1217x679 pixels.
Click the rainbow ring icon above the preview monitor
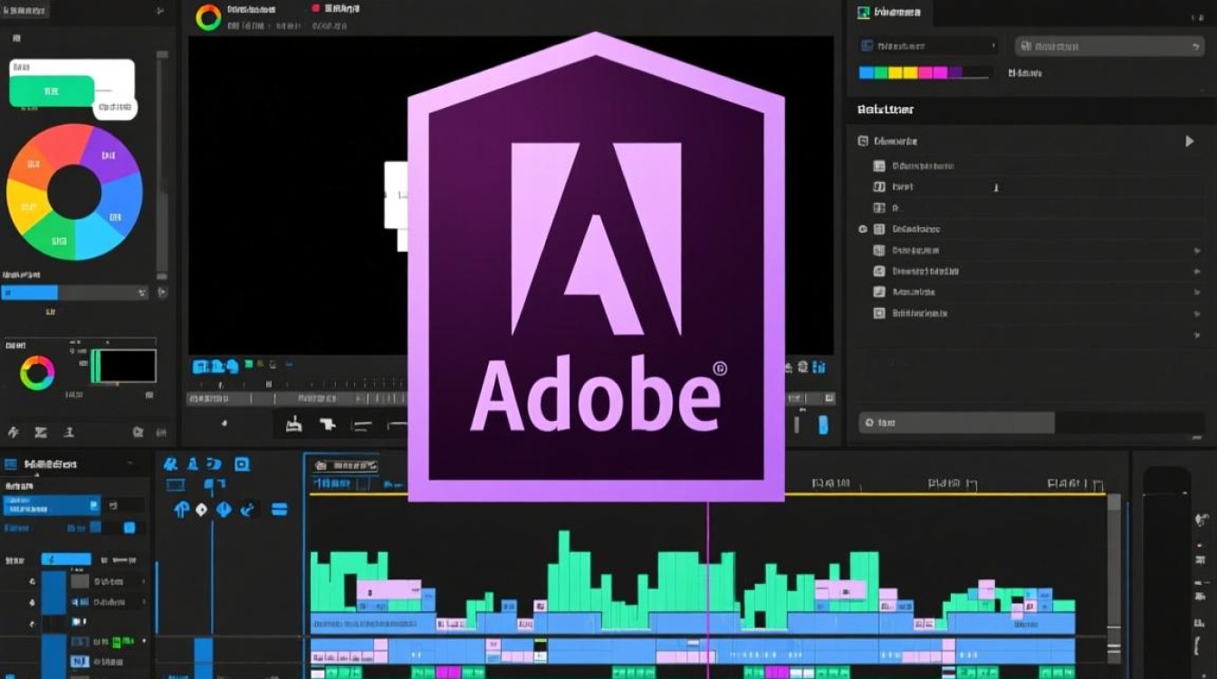208,17
